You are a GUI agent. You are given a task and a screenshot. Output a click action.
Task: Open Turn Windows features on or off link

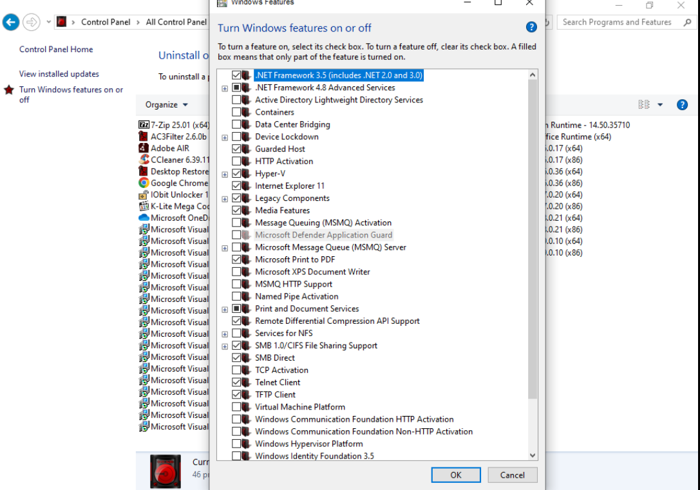[x=71, y=95]
